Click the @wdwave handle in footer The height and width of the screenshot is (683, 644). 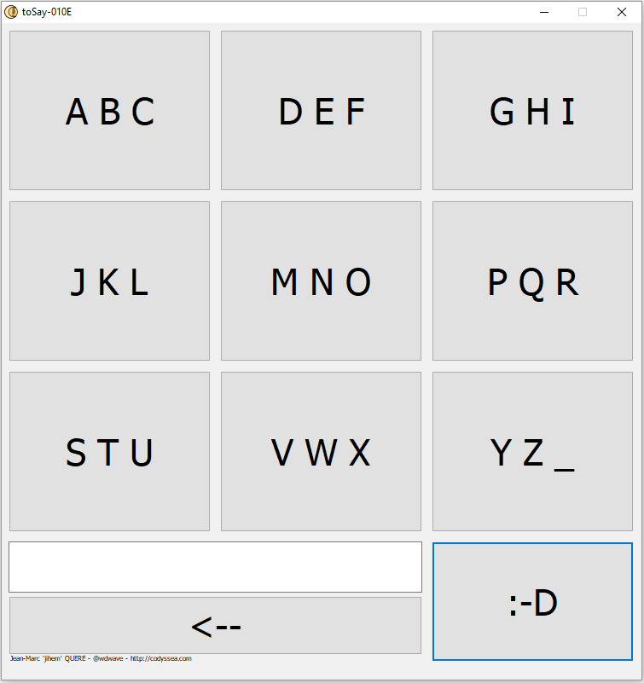tap(108, 658)
